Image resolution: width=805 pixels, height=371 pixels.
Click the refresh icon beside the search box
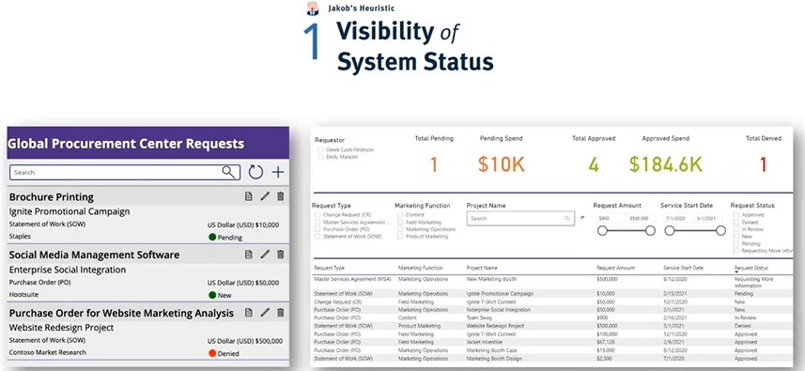coord(255,172)
